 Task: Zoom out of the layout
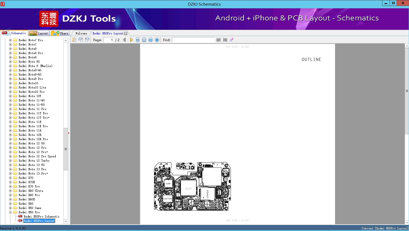(x=151, y=40)
